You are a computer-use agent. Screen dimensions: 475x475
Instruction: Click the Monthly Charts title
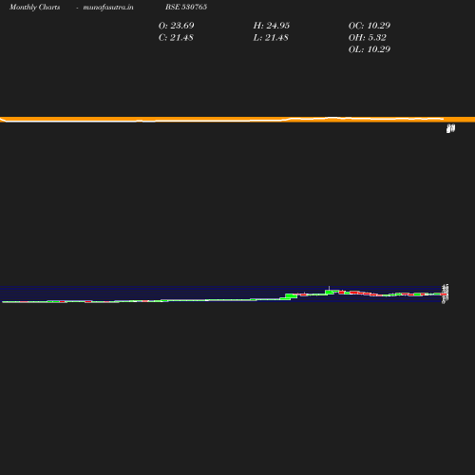(34, 7)
